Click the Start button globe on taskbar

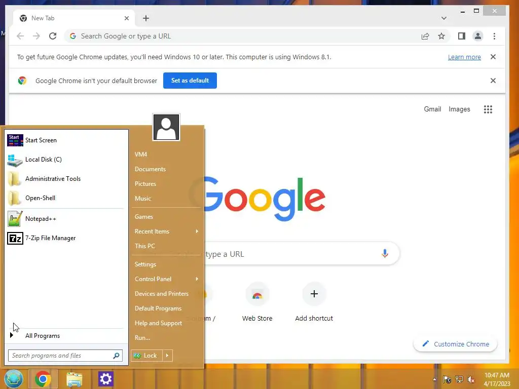coord(14,379)
